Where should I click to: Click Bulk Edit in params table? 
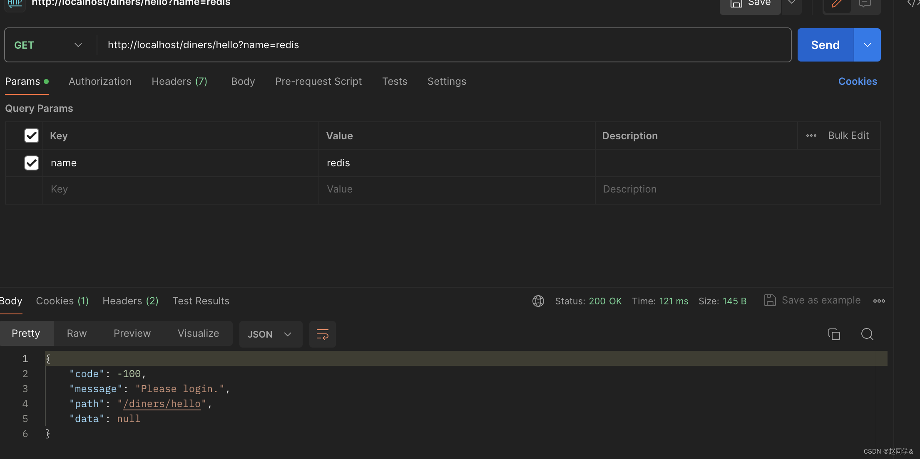[x=848, y=136]
